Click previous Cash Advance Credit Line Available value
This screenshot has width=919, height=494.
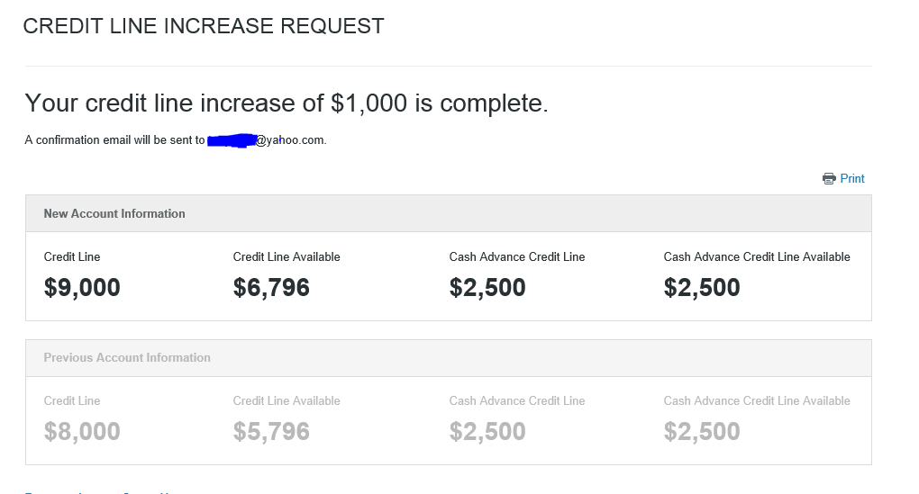(702, 432)
